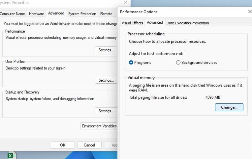252x159 pixels.
Task: Select the Programs radio button
Action: pos(131,63)
